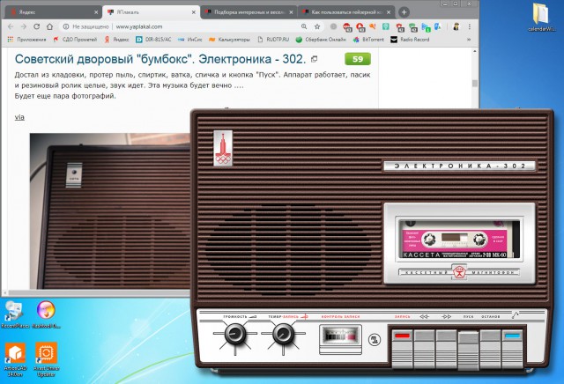Open the Сбербанк Онлайн bookmark
564x384 pixels.
point(321,40)
